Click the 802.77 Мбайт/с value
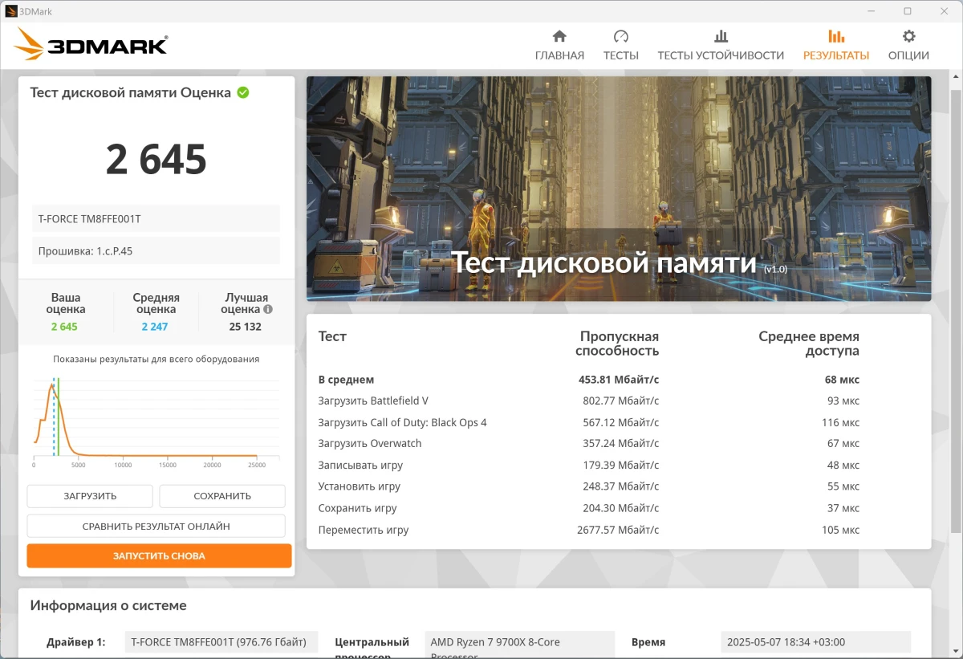 (x=620, y=401)
